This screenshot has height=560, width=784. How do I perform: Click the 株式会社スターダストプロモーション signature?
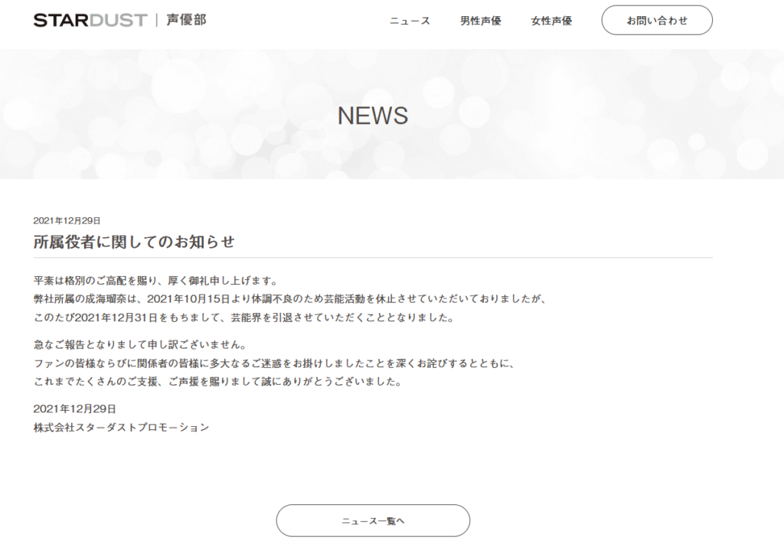point(121,427)
